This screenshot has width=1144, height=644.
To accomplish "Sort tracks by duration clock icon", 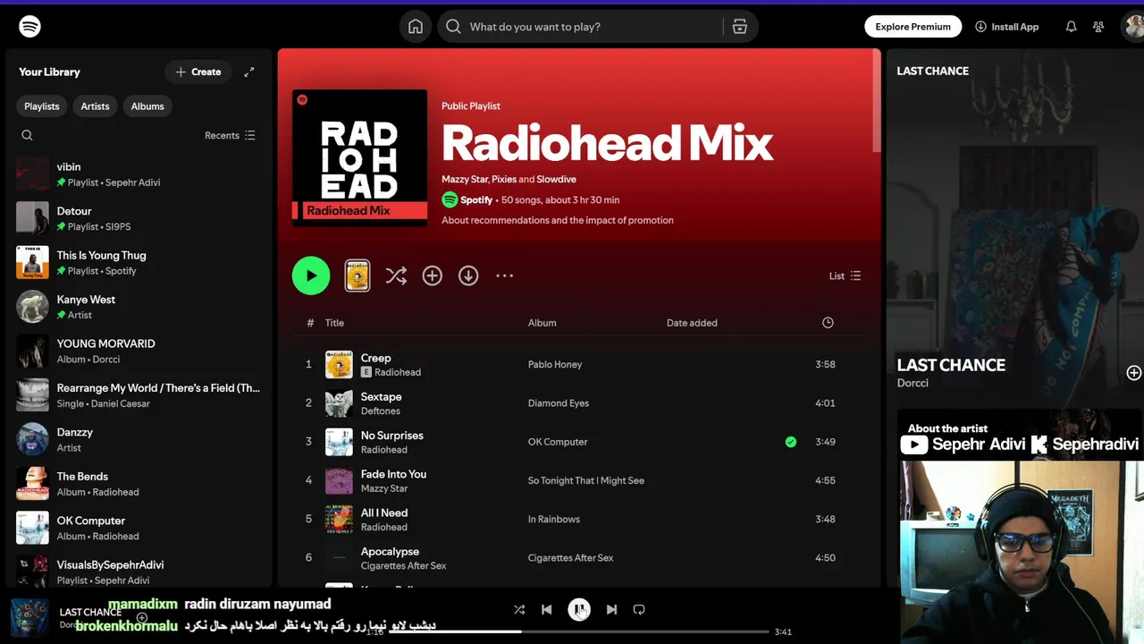I will click(828, 322).
